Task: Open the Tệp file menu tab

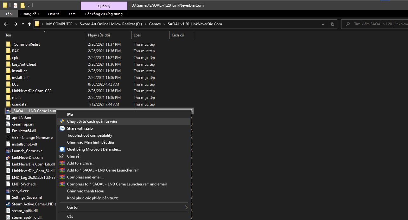Action: [x=9, y=14]
